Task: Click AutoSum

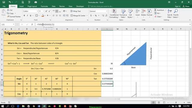Action: 159,10
